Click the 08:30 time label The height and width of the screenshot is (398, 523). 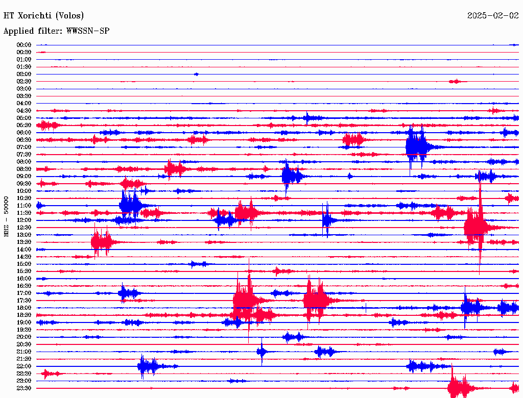pos(24,169)
